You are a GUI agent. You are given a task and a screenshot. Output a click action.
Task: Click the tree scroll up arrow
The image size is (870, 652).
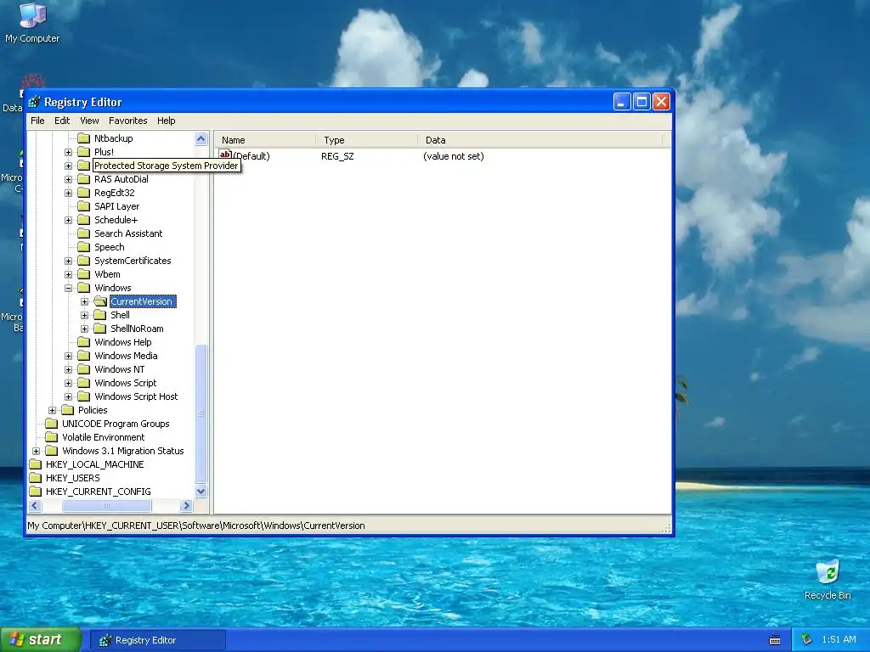point(201,138)
